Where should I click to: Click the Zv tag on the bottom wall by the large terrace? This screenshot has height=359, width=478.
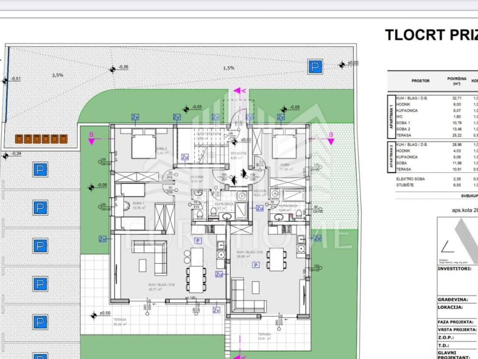tap(217, 310)
